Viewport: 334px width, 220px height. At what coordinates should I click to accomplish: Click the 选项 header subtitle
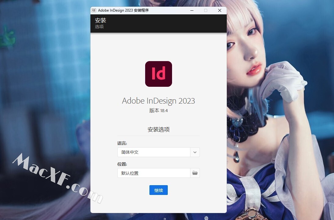99,27
